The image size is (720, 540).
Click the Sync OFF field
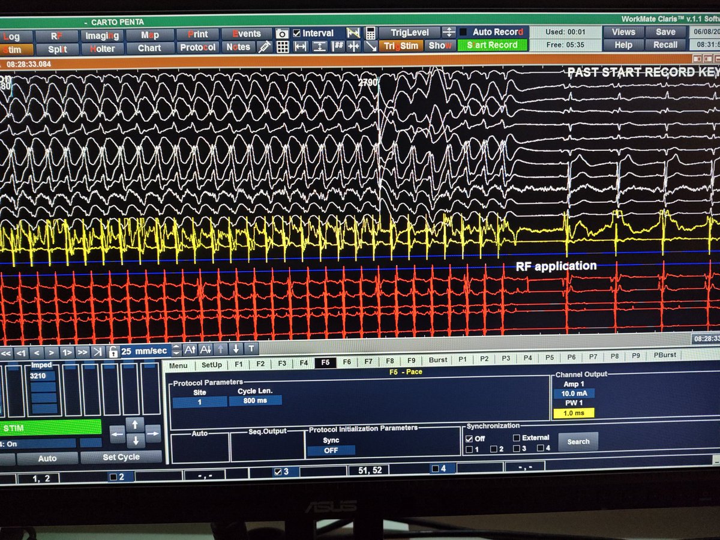[x=331, y=450]
